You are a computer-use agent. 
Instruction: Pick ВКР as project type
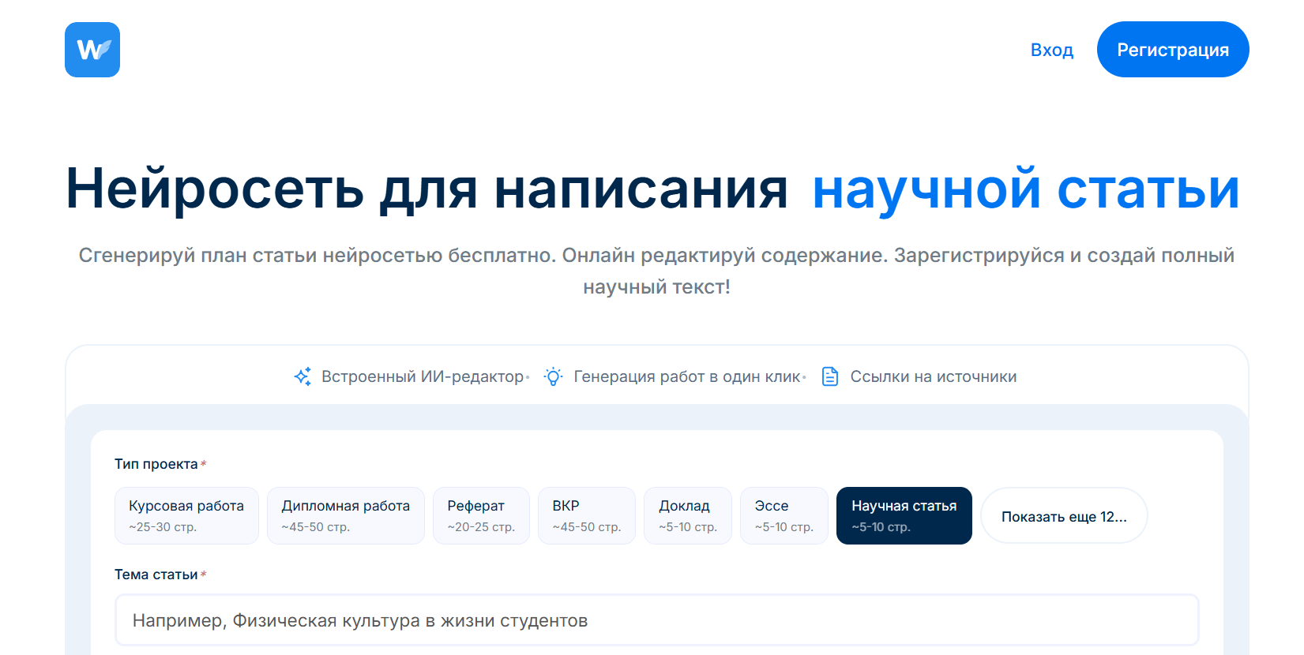click(x=586, y=515)
